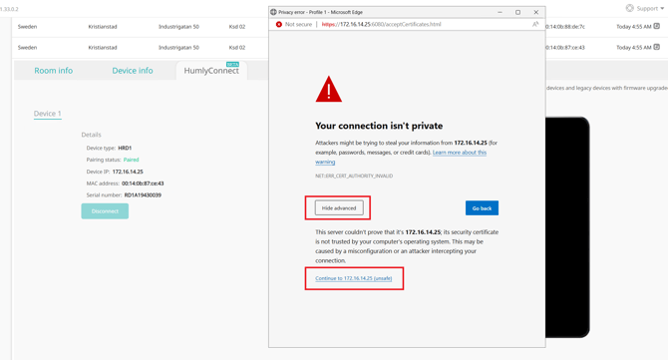The image size is (668, 360).
Task: Click the globe icon in Edge title bar
Action: [x=273, y=12]
